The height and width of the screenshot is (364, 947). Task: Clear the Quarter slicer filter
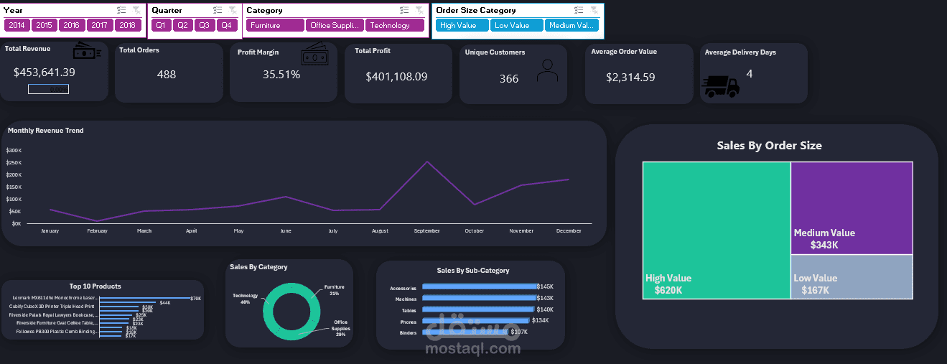click(x=232, y=10)
